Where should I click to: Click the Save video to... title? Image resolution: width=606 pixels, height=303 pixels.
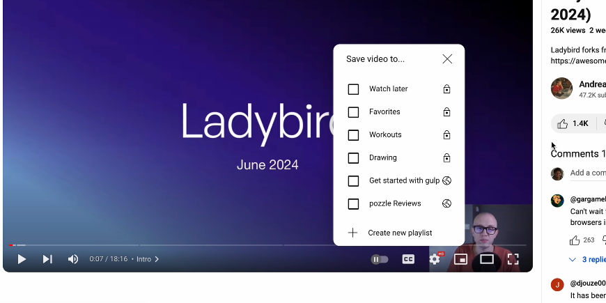point(375,59)
